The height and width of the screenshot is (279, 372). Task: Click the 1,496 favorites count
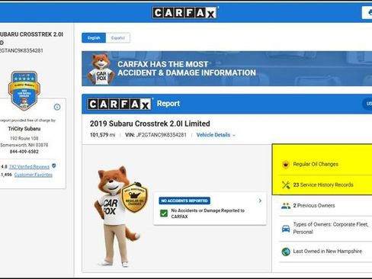pyautogui.click(x=7, y=175)
